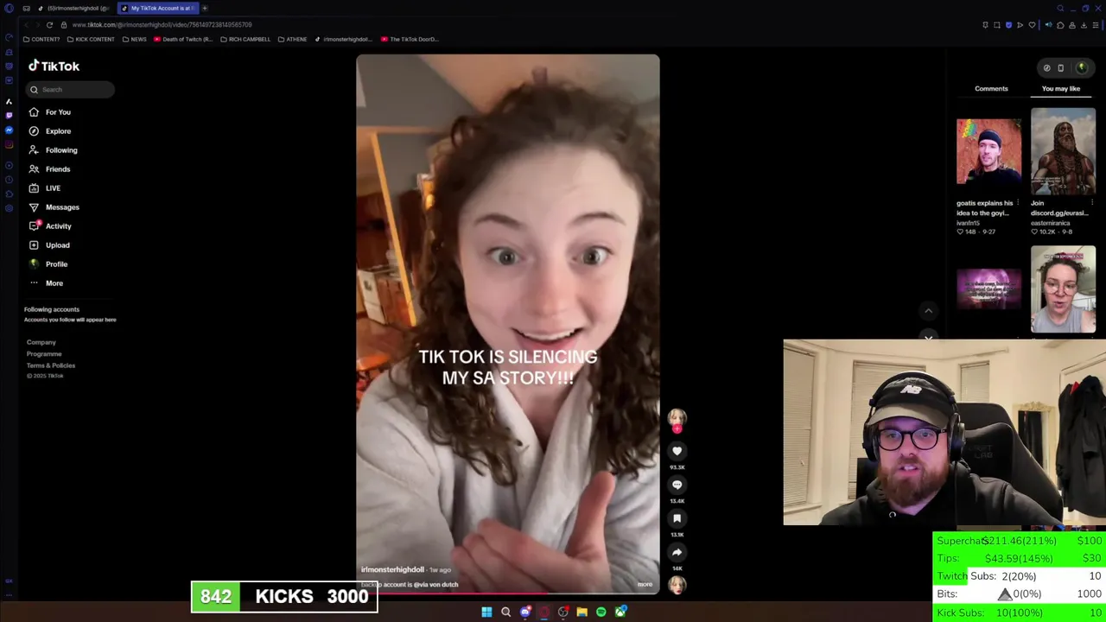Expand the More menu
This screenshot has height=622, width=1106.
pyautogui.click(x=46, y=283)
